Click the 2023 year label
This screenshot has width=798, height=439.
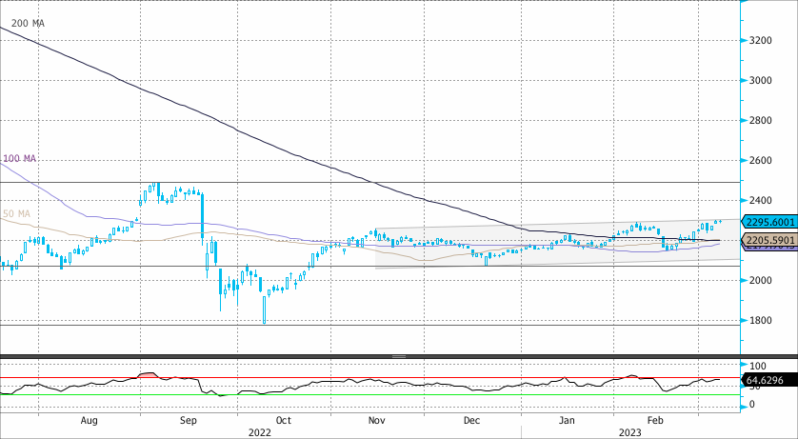(628, 431)
